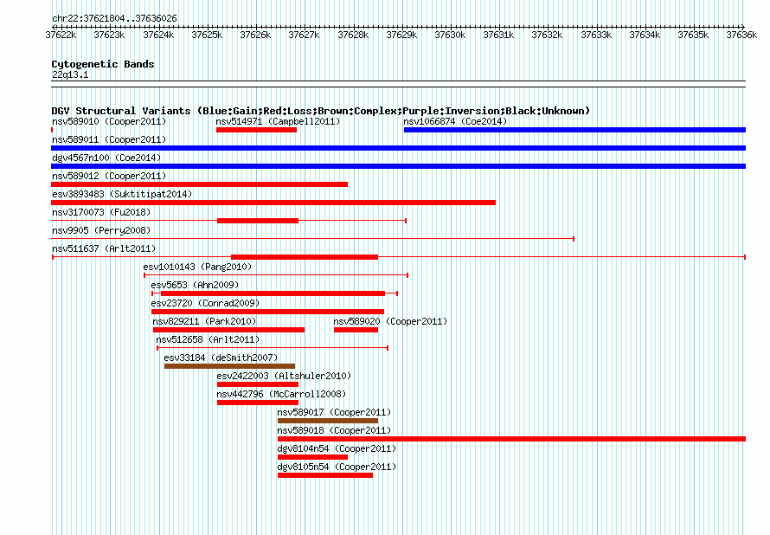This screenshot has width=770, height=535.
Task: Click the chr22:37621804..37636026 region label
Action: pyautogui.click(x=114, y=18)
